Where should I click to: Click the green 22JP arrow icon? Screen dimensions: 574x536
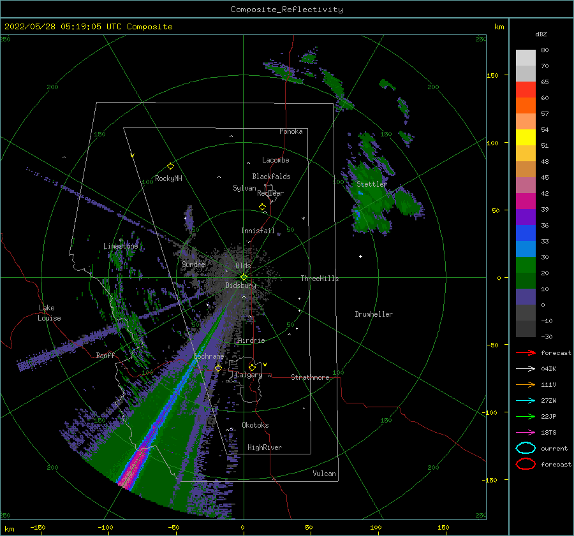[x=526, y=416]
